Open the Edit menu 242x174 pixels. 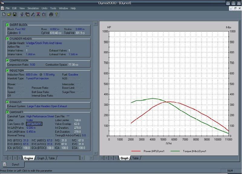[14, 8]
